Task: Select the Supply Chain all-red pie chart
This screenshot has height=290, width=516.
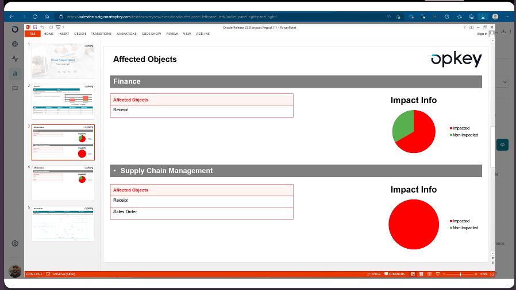Action: [x=414, y=225]
